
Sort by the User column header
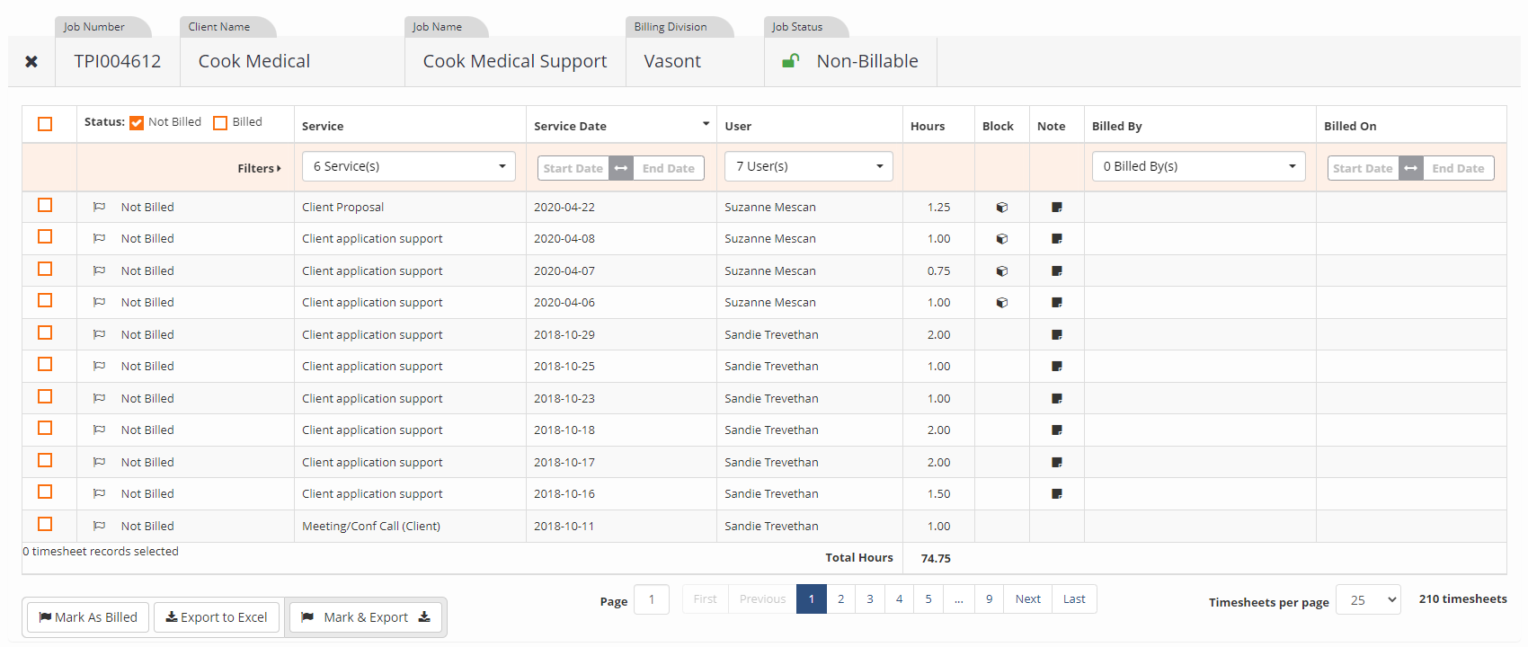[739, 126]
